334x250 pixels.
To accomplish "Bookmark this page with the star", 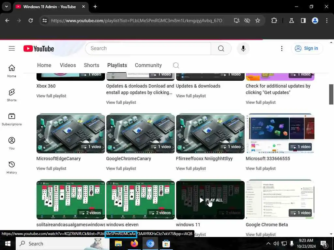I will tap(258, 21).
